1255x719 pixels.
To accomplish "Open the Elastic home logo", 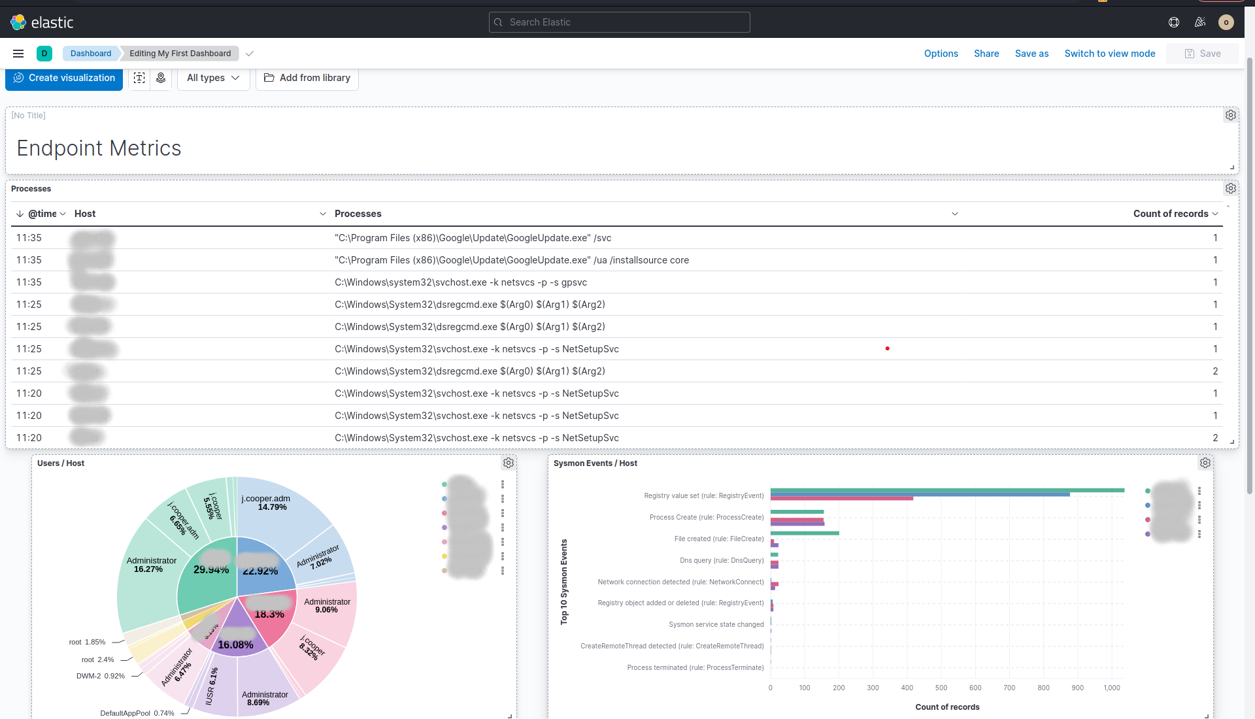I will click(x=42, y=22).
